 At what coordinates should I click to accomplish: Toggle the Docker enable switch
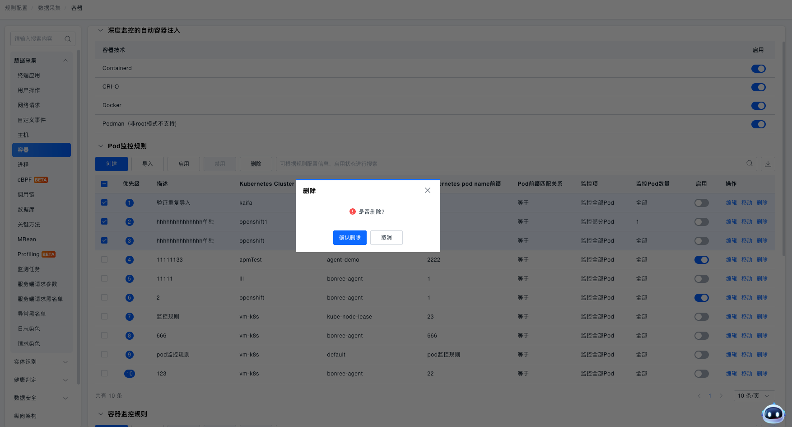[759, 106]
